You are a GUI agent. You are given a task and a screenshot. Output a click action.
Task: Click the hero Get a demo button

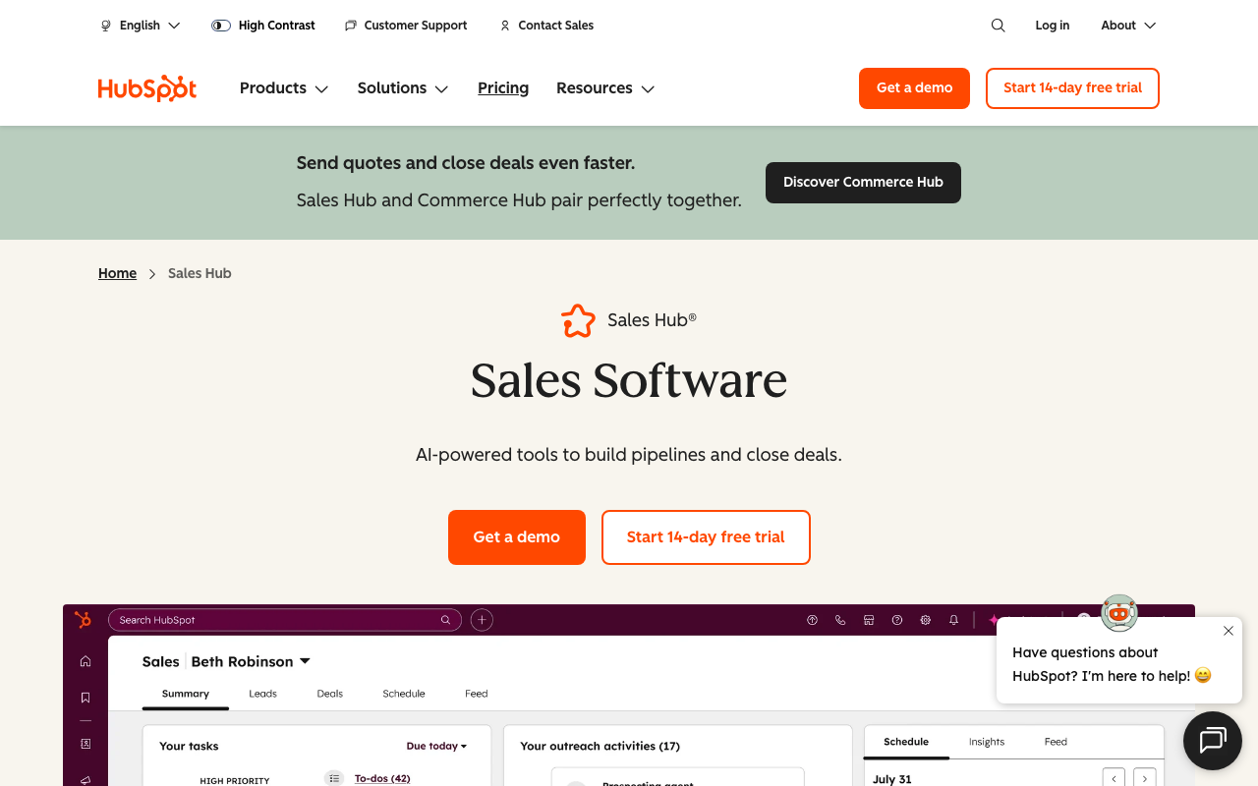(517, 537)
